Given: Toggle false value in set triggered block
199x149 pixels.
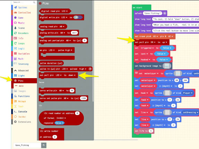Looking at the screenshot, I should tap(167, 48).
